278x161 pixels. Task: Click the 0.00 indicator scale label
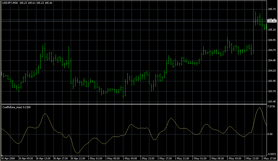270,134
